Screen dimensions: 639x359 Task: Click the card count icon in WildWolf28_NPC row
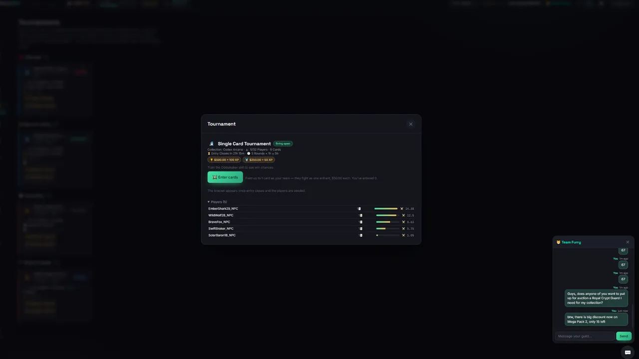point(361,215)
